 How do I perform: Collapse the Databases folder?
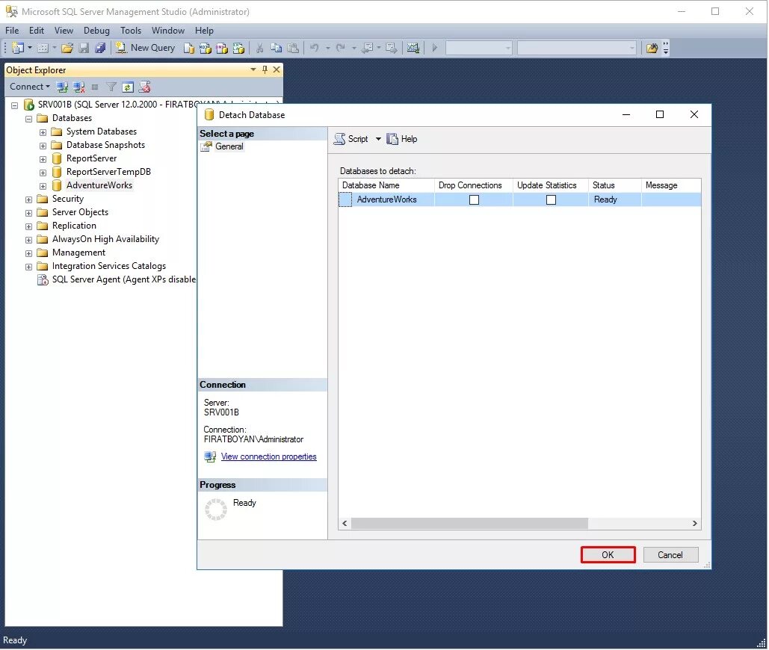tap(29, 119)
